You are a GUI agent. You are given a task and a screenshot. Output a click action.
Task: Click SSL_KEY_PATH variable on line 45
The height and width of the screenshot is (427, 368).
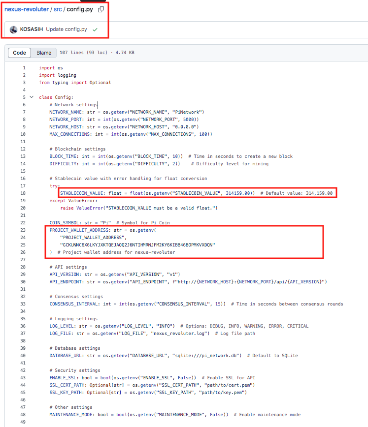66,393
